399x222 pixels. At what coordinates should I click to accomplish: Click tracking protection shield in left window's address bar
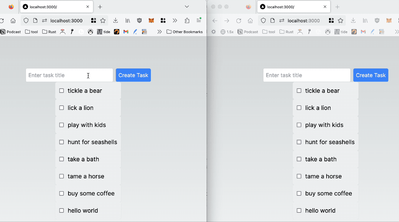coord(26,21)
